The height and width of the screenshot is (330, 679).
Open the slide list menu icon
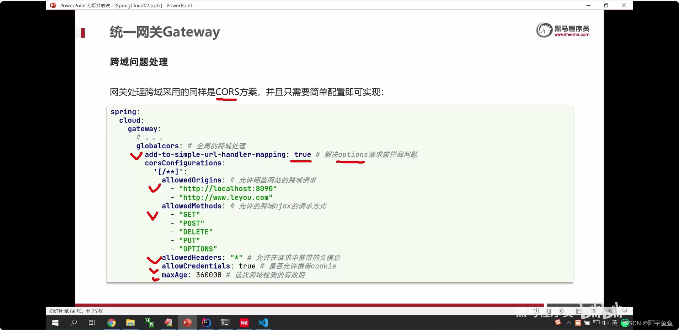pos(549,311)
